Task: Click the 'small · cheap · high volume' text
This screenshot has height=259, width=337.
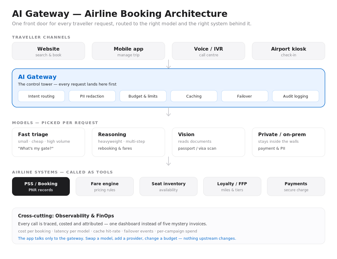Action: 44,141
